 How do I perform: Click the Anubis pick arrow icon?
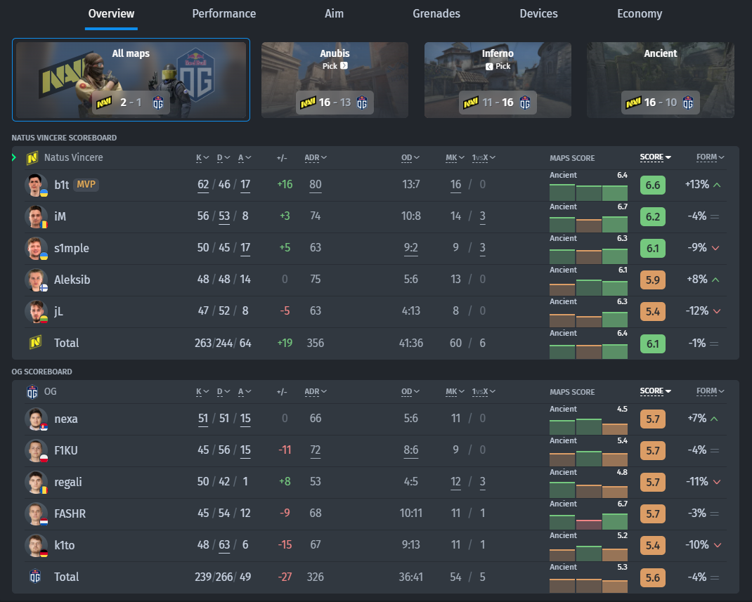(x=344, y=65)
